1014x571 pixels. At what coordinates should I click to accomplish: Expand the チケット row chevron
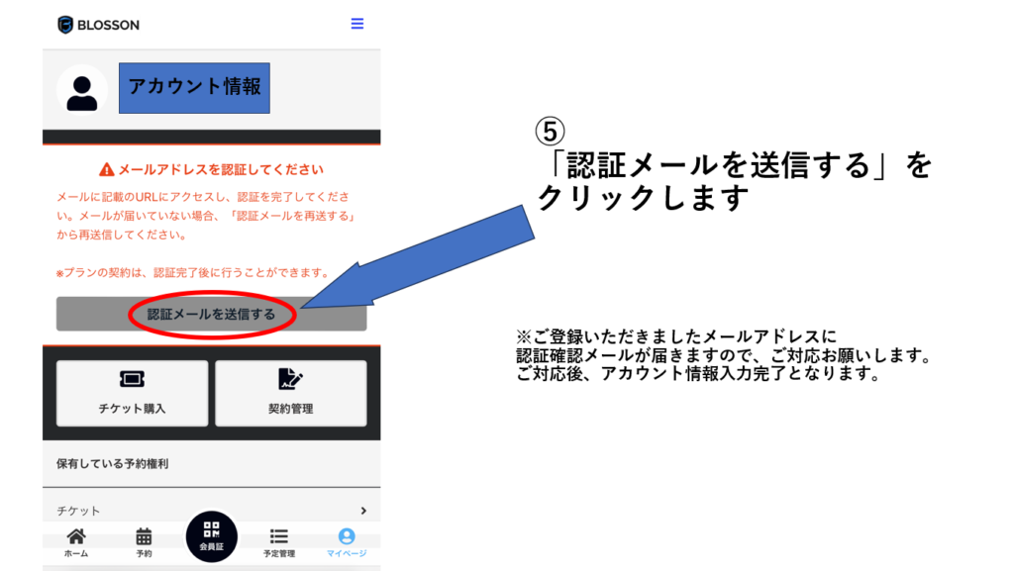pos(363,511)
